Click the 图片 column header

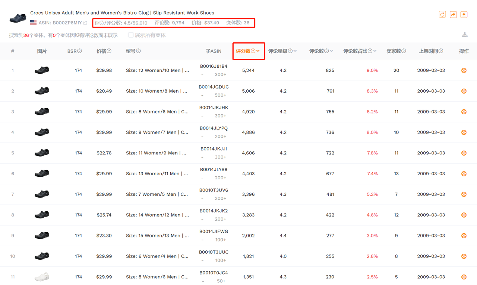[42, 51]
